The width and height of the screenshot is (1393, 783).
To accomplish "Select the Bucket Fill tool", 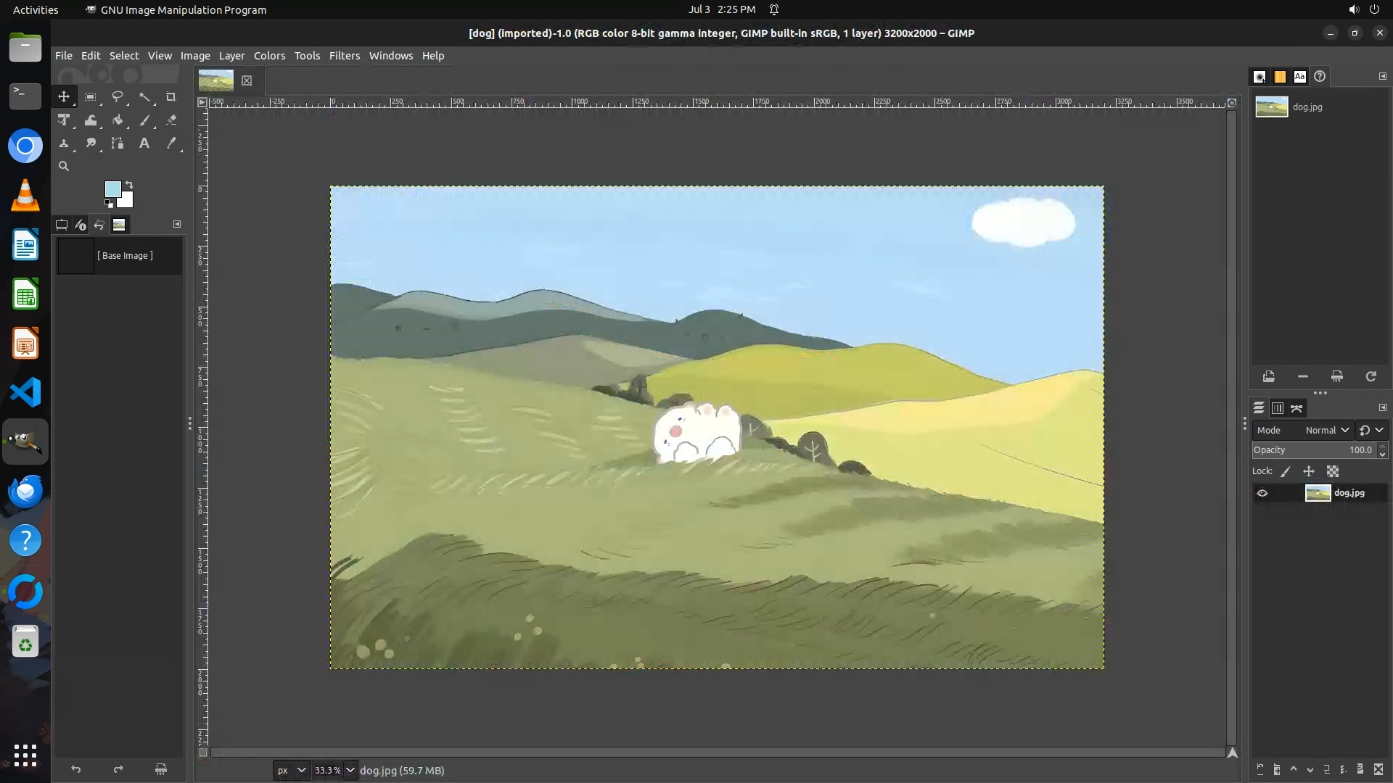I will 117,120.
